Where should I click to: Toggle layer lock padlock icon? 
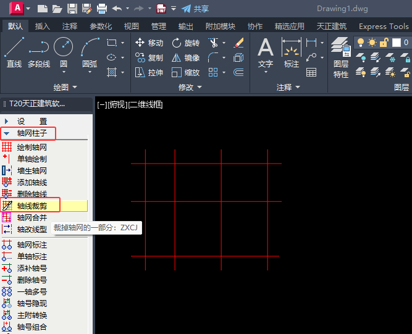pos(384,42)
